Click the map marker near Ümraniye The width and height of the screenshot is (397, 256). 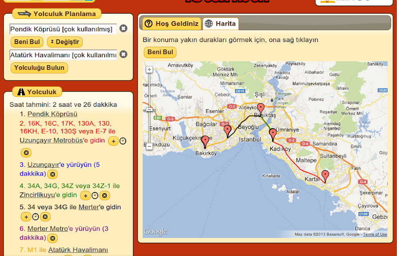273,134
